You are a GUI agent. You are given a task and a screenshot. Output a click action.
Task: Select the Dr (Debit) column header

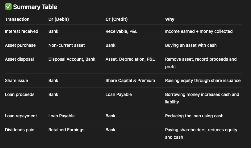pyautogui.click(x=59, y=19)
